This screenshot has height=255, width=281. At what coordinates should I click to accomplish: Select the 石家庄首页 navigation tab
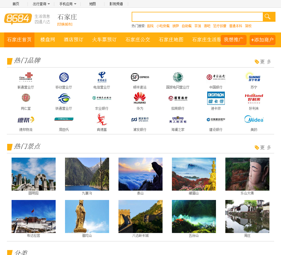tap(19, 40)
